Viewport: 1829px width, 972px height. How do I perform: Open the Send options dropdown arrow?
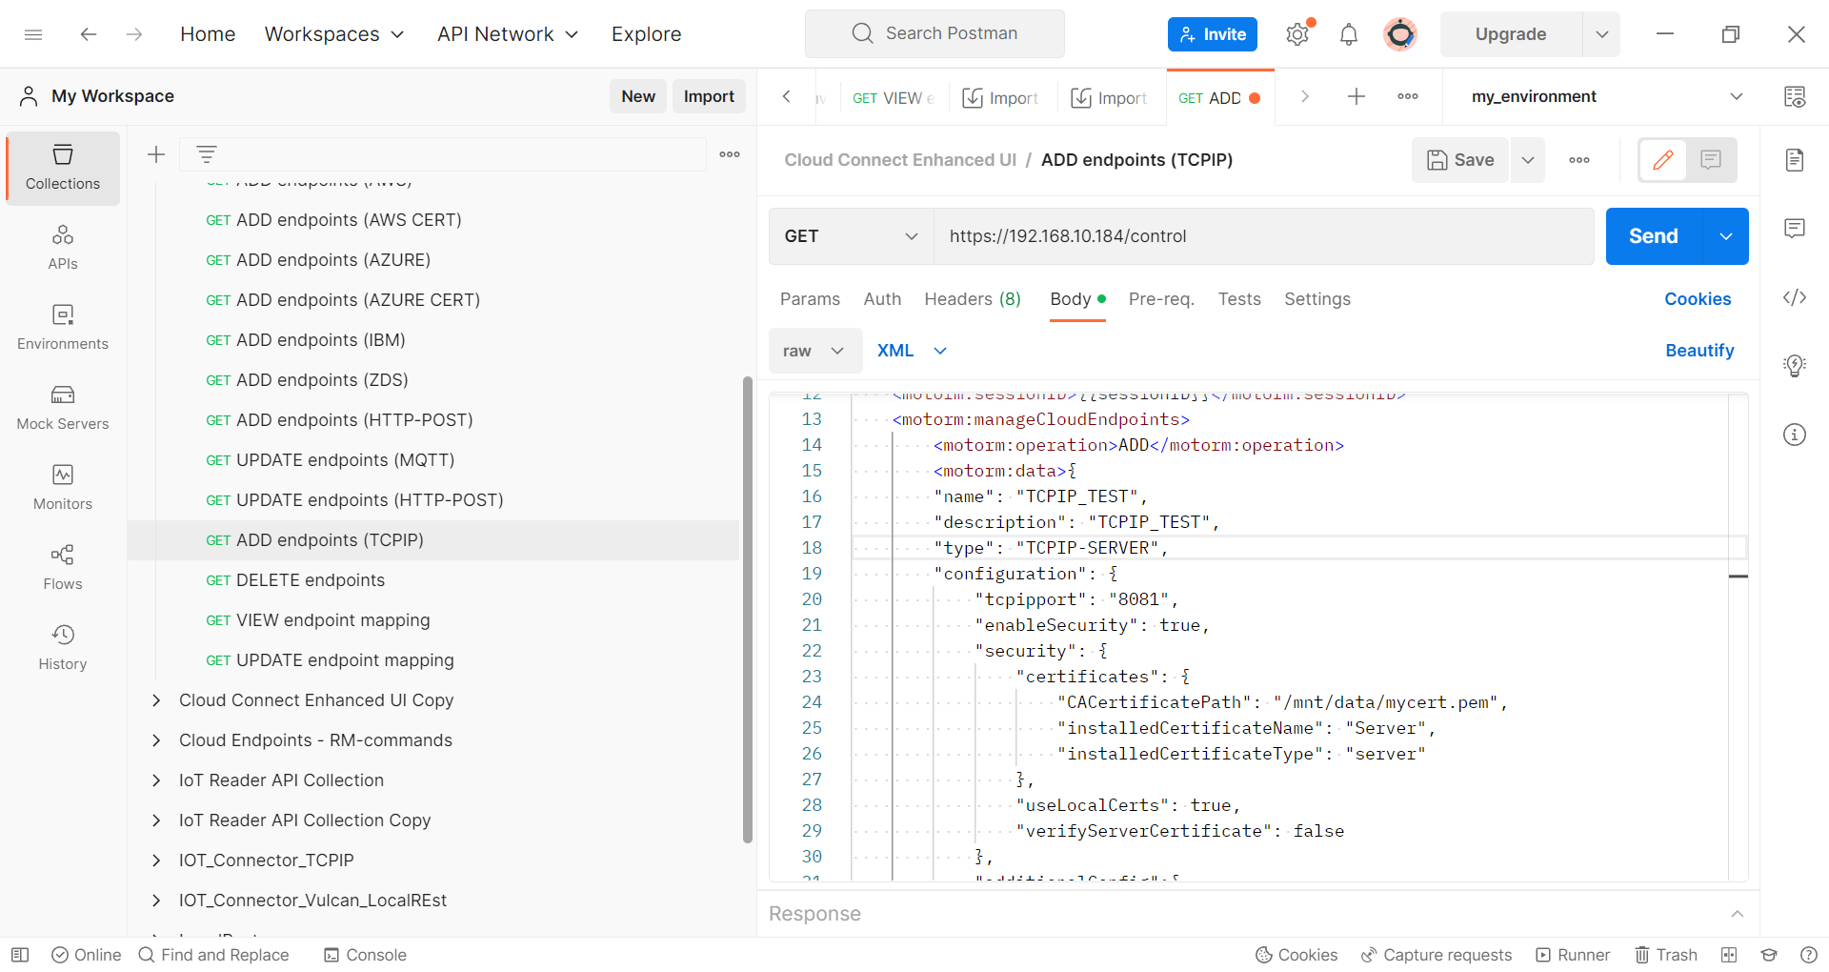pos(1725,236)
